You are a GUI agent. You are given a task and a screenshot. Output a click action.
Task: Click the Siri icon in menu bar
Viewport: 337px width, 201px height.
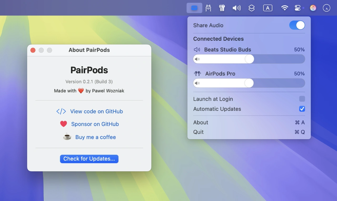[x=313, y=8]
